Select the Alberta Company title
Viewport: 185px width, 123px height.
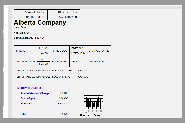(x=40, y=23)
